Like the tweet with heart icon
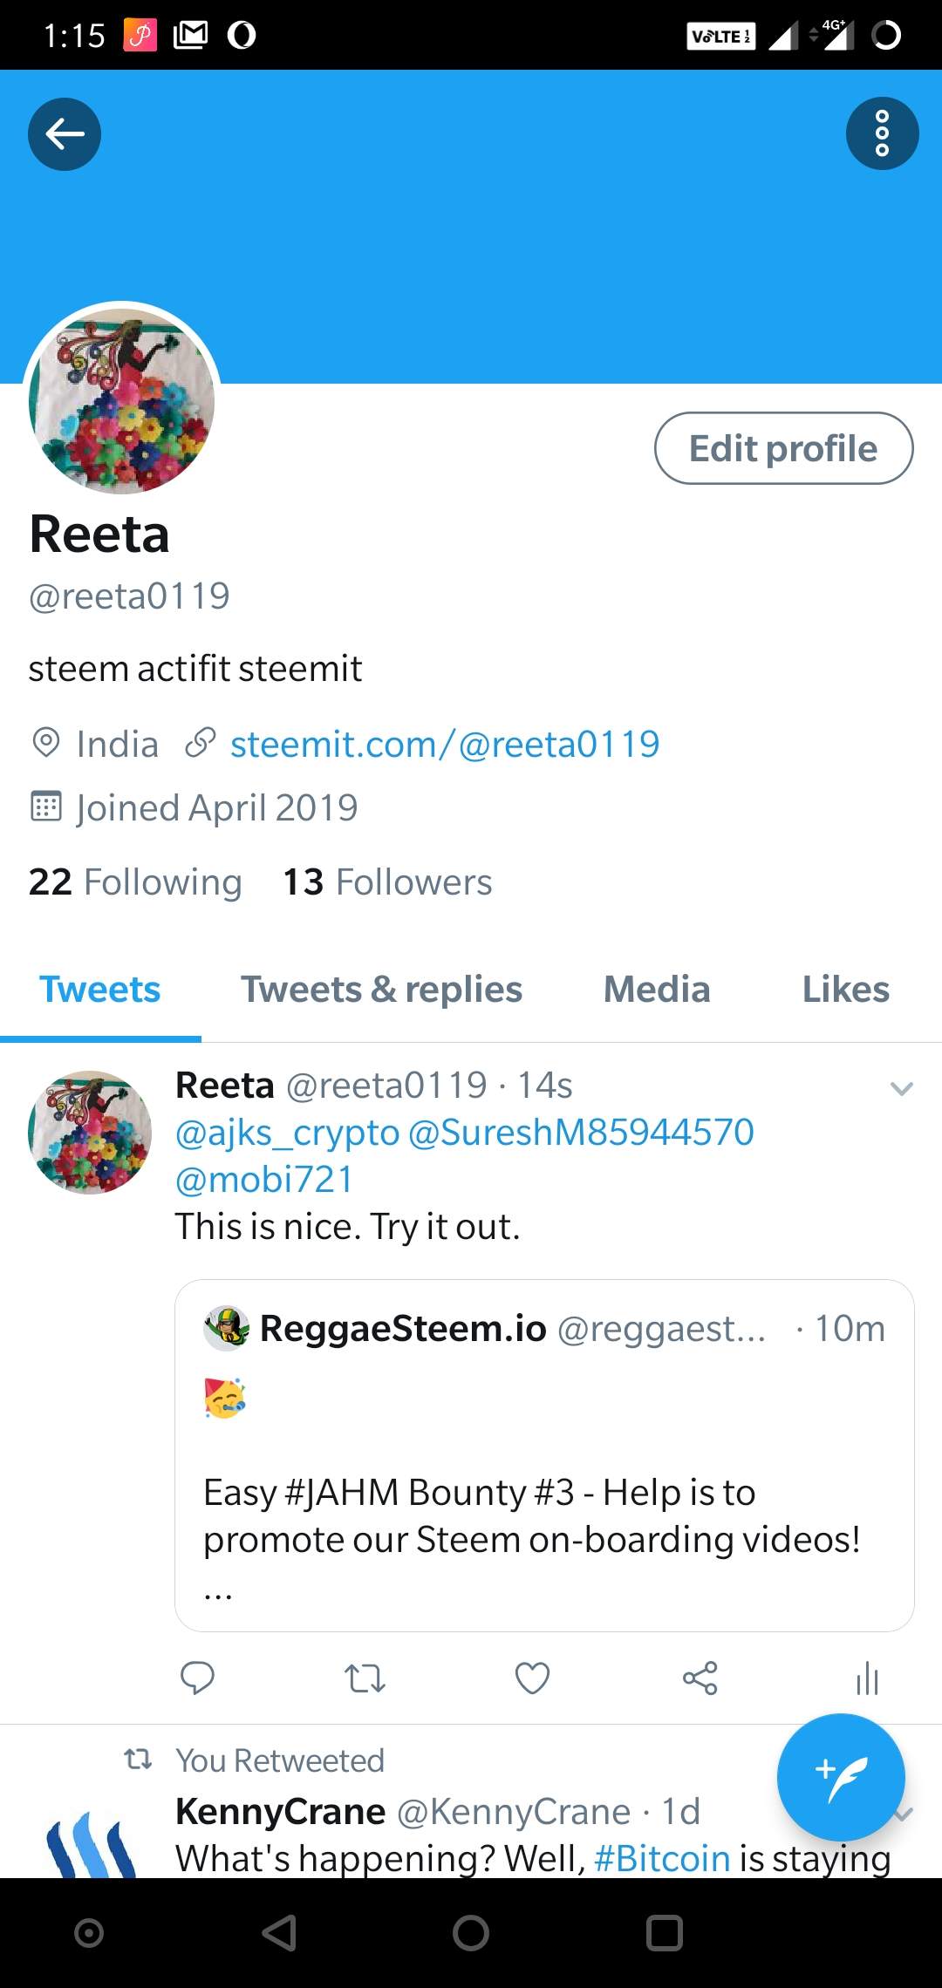 click(532, 1678)
